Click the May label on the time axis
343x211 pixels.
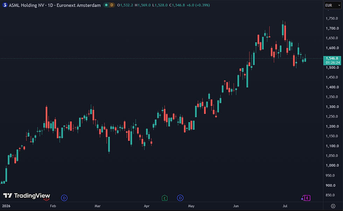(x=191, y=206)
